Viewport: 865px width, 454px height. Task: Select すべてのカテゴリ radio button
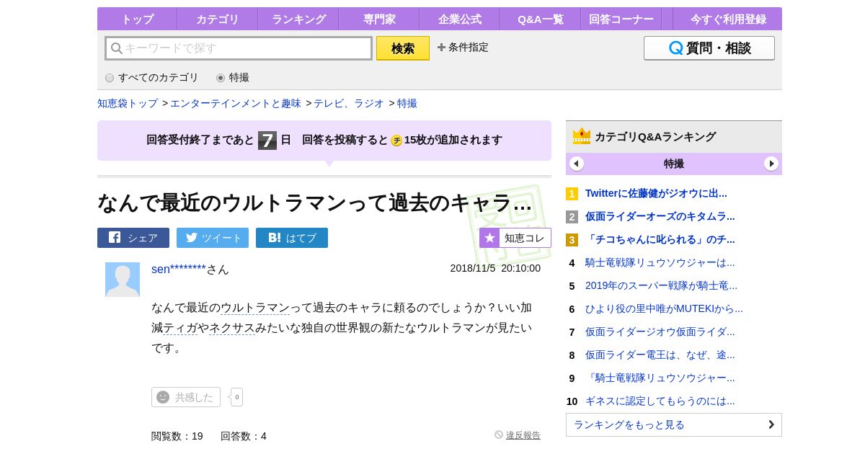[x=110, y=78]
